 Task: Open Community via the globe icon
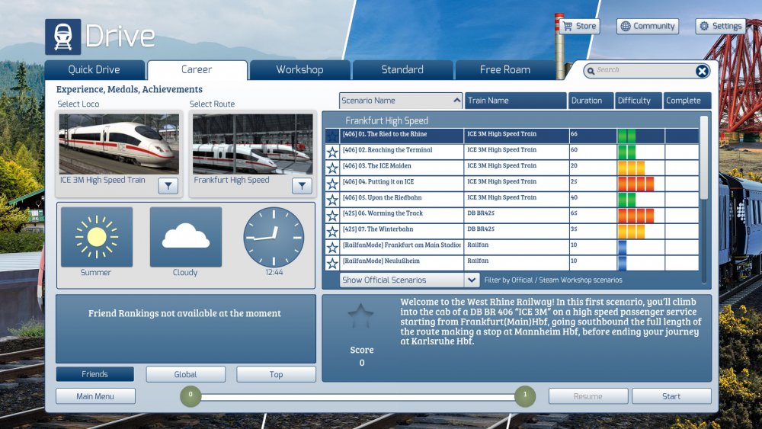(x=626, y=26)
